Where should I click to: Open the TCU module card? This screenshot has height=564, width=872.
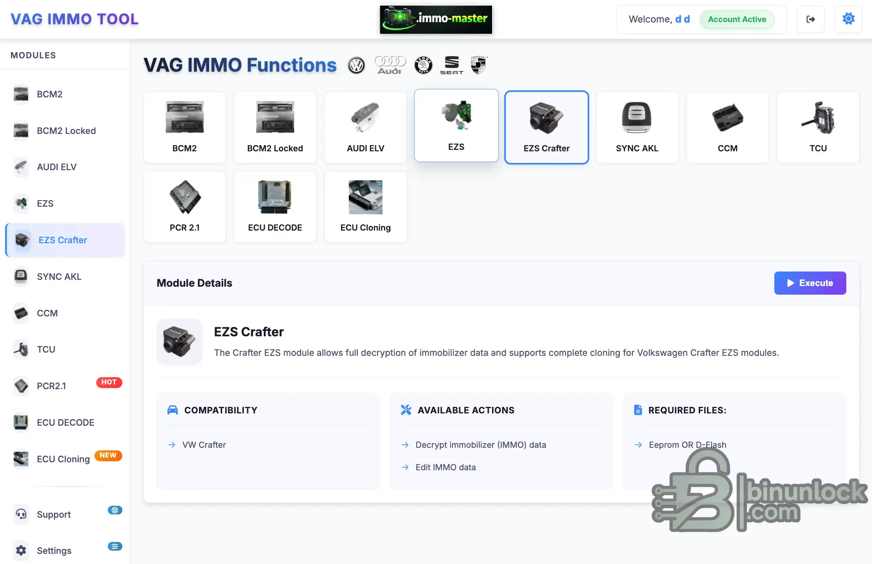click(817, 127)
